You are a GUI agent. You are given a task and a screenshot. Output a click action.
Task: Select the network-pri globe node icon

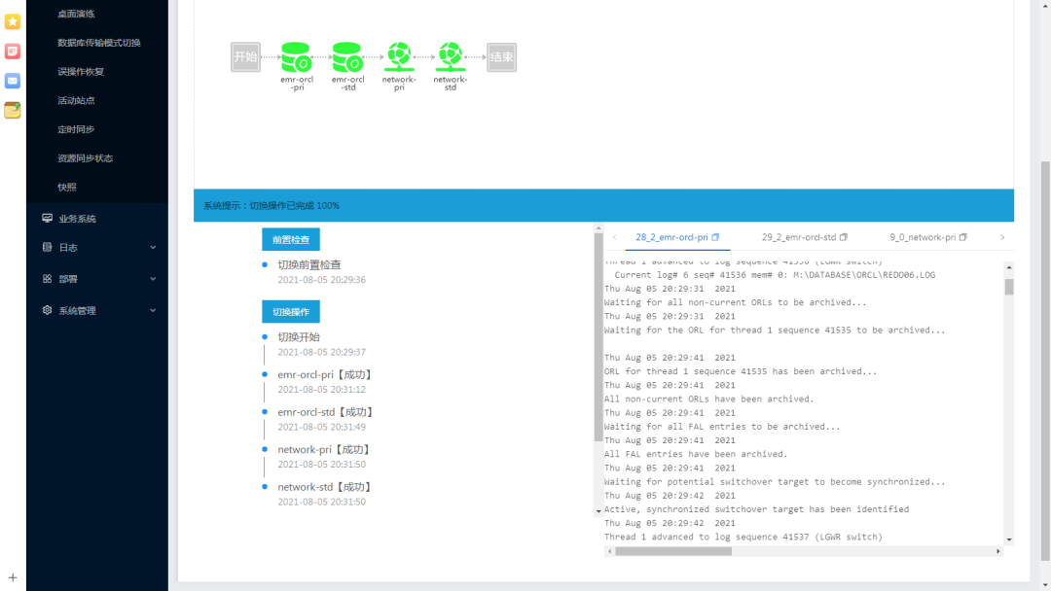click(x=398, y=57)
